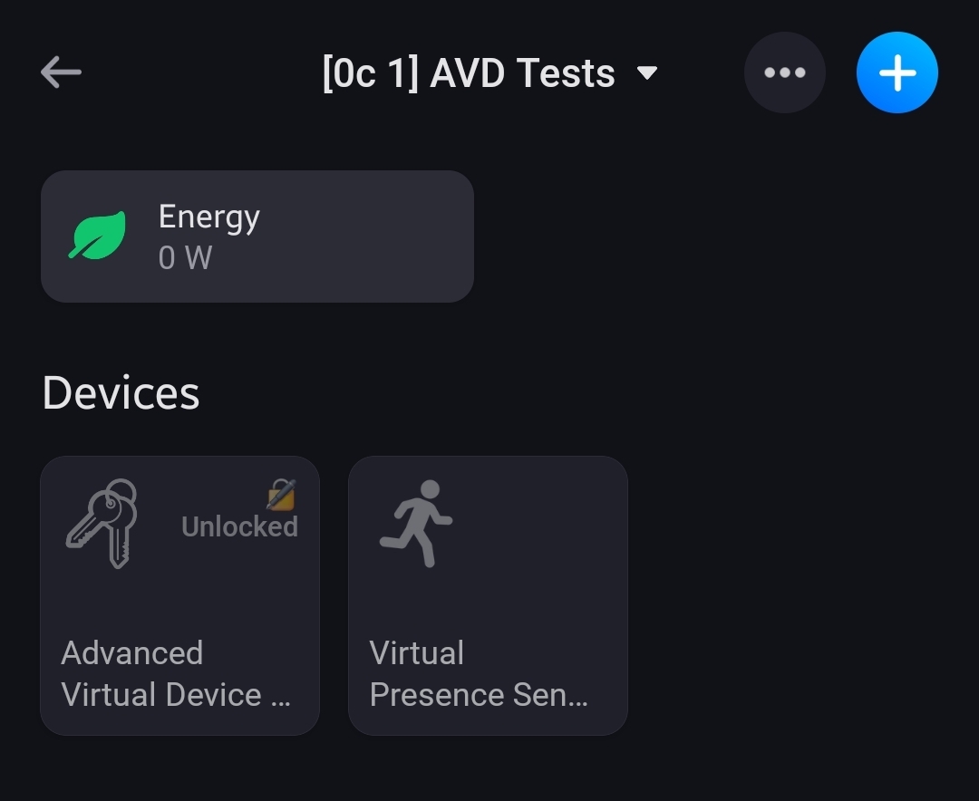Expand the room selector dropdown arrow
Viewport: 979px width, 801px height.
647,72
